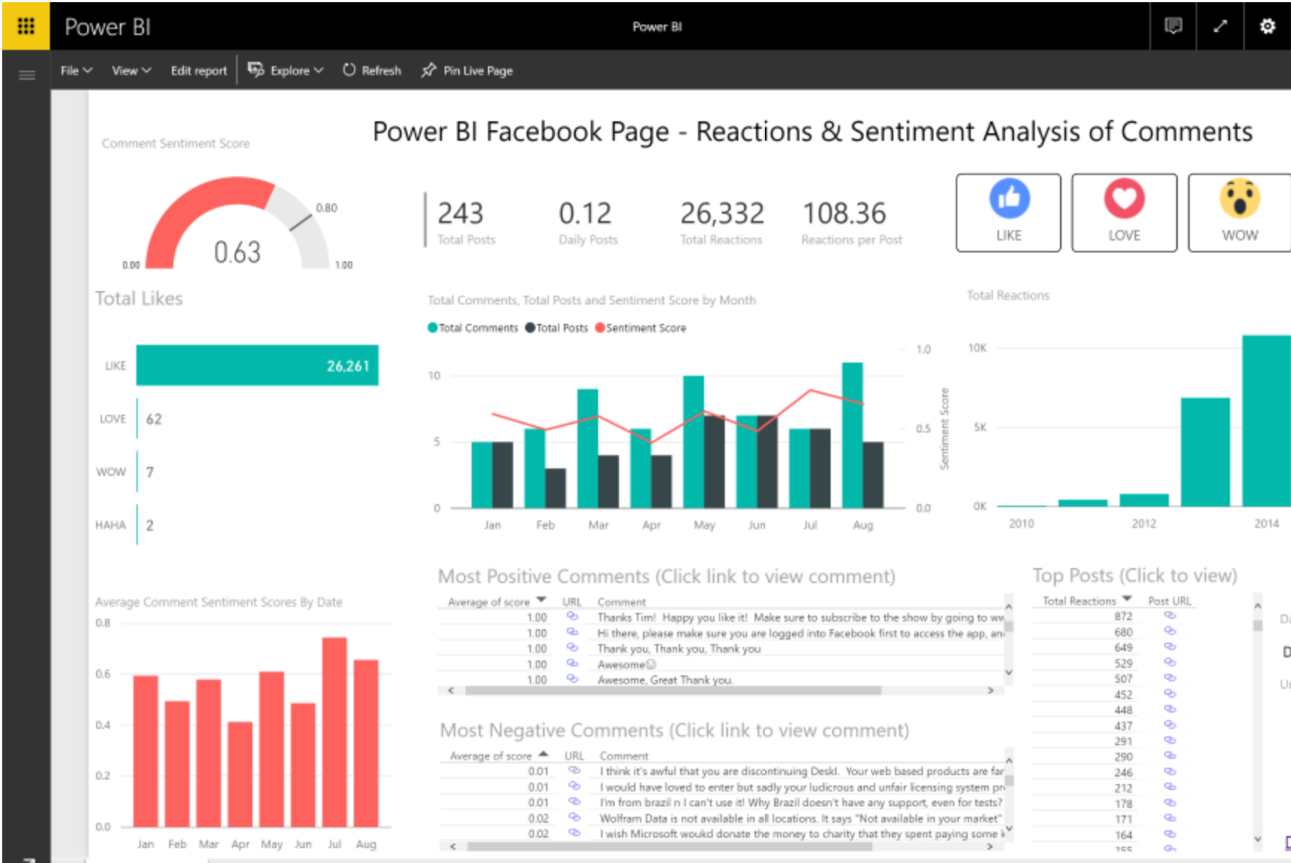Open post URL for 507 reactions row
Image resolution: width=1291 pixels, height=863 pixels.
(x=1170, y=678)
